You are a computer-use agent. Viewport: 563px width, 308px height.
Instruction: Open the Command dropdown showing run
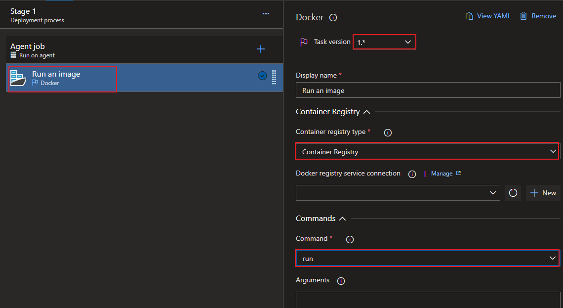pos(427,258)
